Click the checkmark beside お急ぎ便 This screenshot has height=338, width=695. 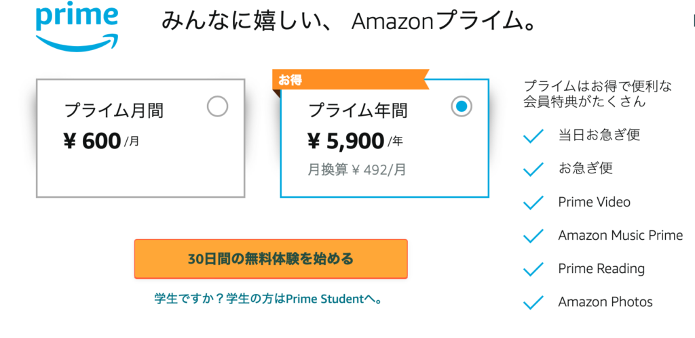tap(533, 169)
